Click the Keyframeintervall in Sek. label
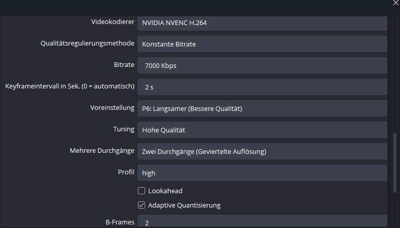The width and height of the screenshot is (400, 228). [x=69, y=86]
